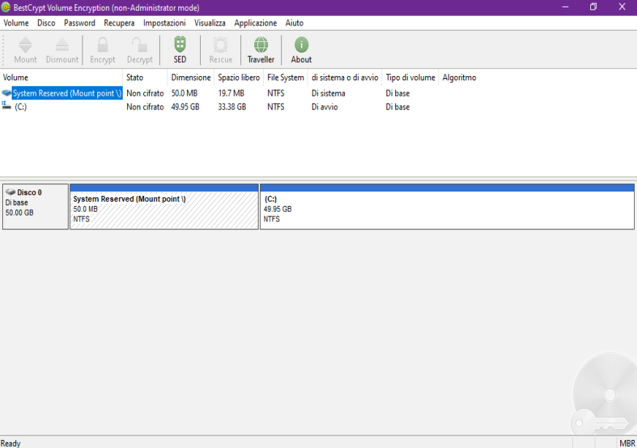This screenshot has width=637, height=448.
Task: Click the Decrypt open-lock icon
Action: tap(140, 45)
